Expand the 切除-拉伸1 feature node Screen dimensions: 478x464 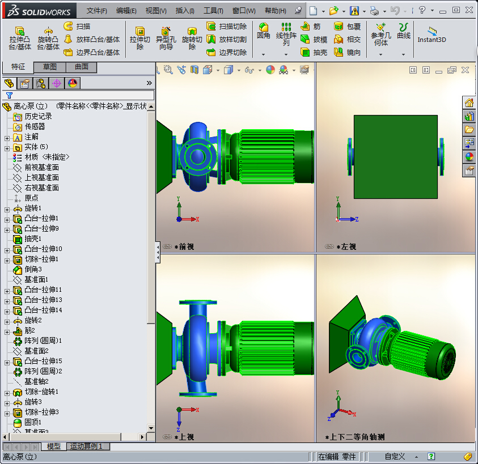point(7,261)
